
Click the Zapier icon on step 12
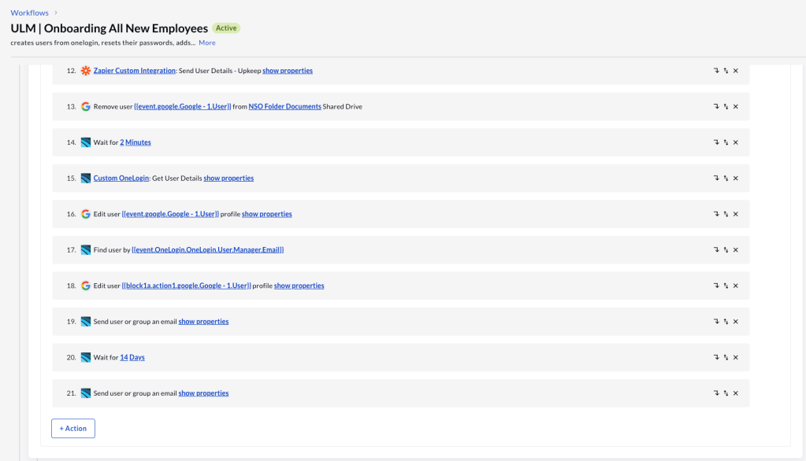[x=86, y=71]
